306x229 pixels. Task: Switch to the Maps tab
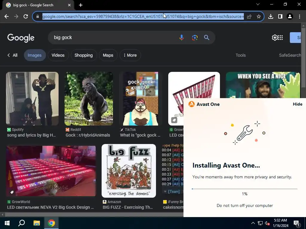coord(108,55)
